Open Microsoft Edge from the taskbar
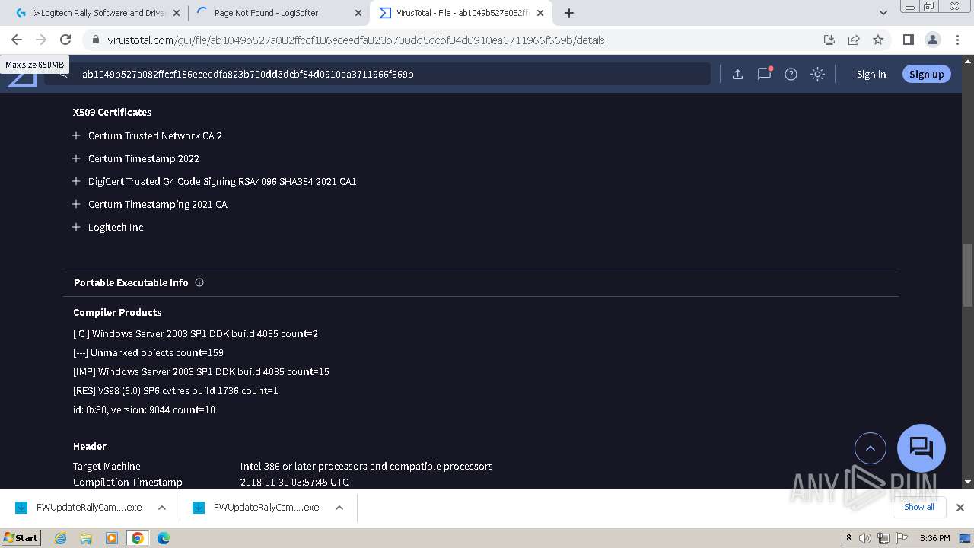The width and height of the screenshot is (974, 548). [x=164, y=538]
